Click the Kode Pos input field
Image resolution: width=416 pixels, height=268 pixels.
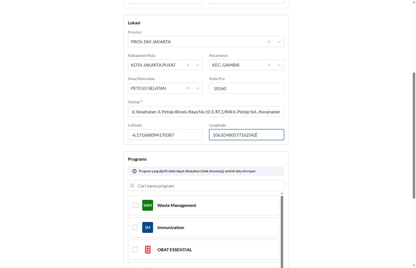coord(246,88)
